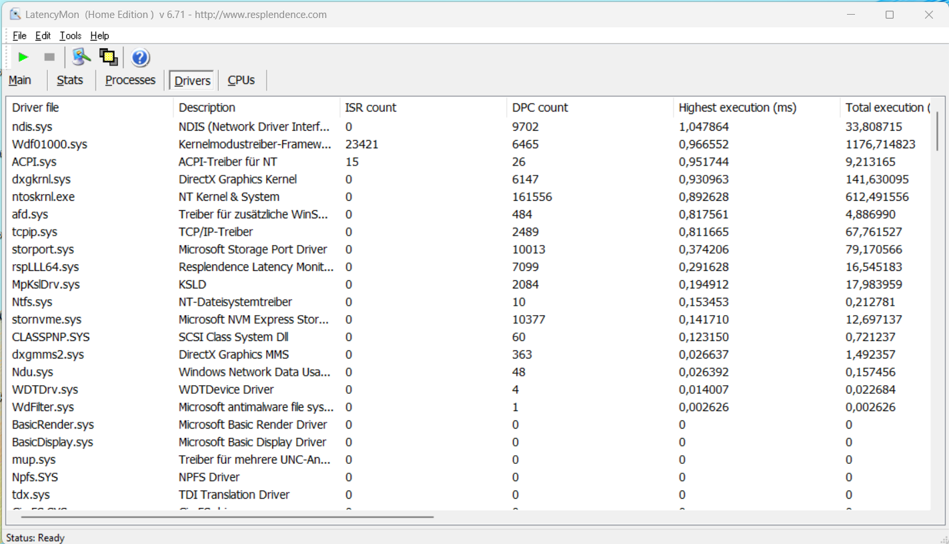This screenshot has height=544, width=949.
Task: Select the storport.sys driver row
Action: [x=468, y=250]
